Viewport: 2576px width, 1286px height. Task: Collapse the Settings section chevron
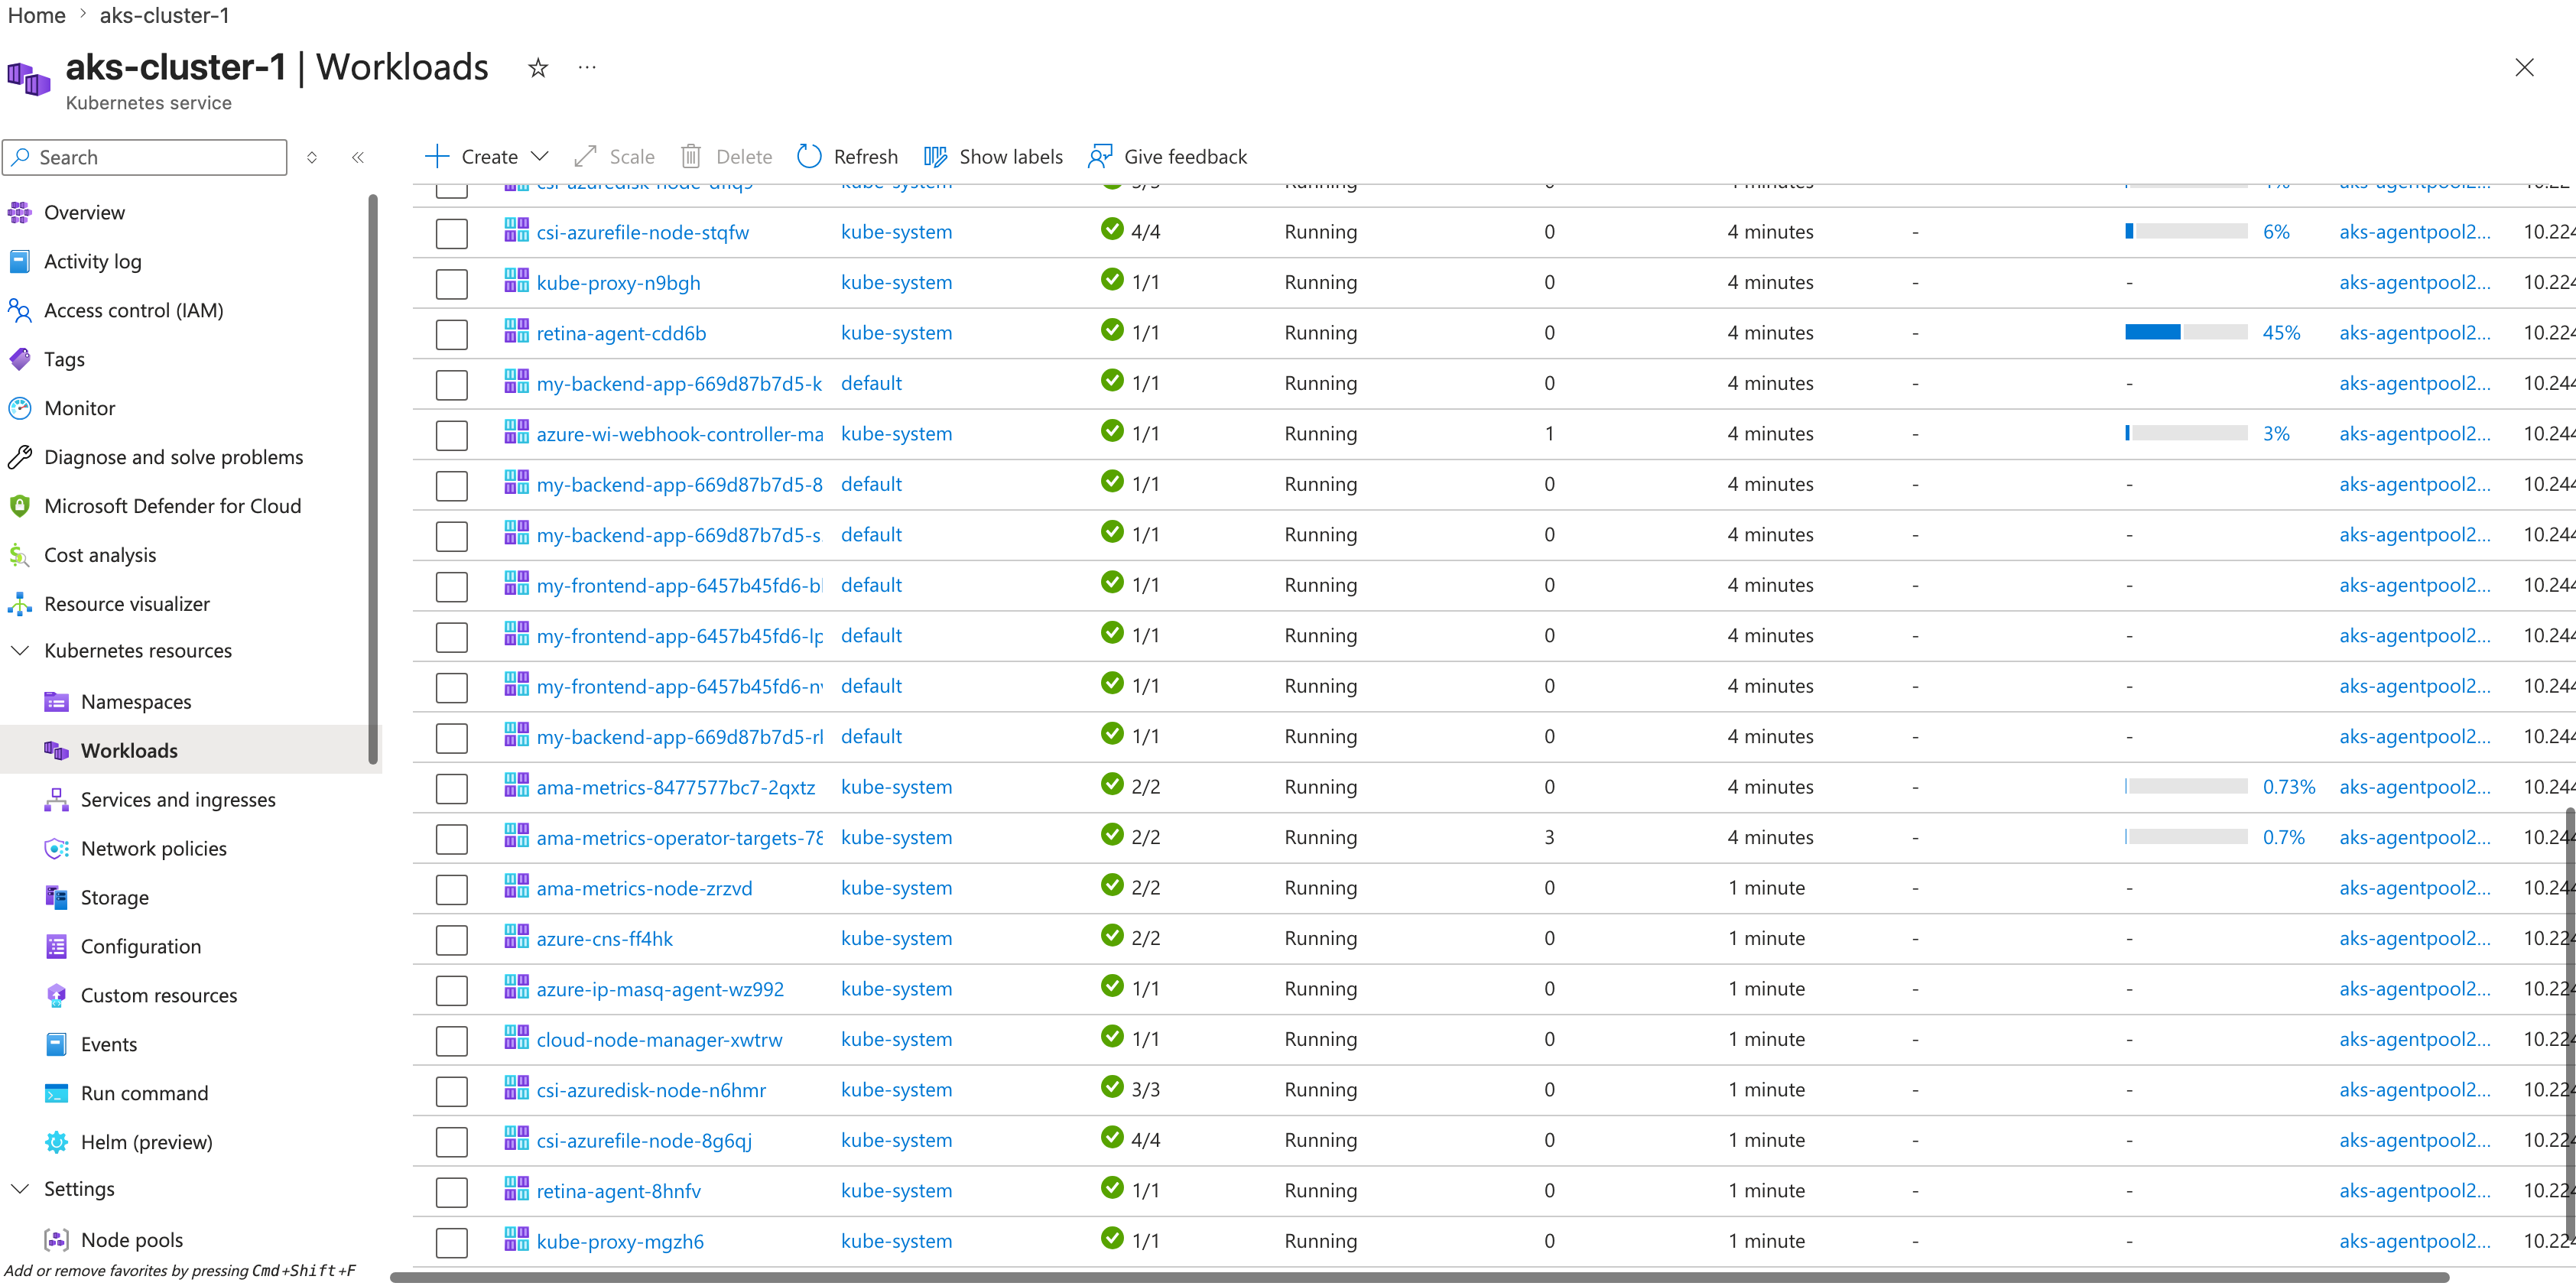coord(20,1189)
